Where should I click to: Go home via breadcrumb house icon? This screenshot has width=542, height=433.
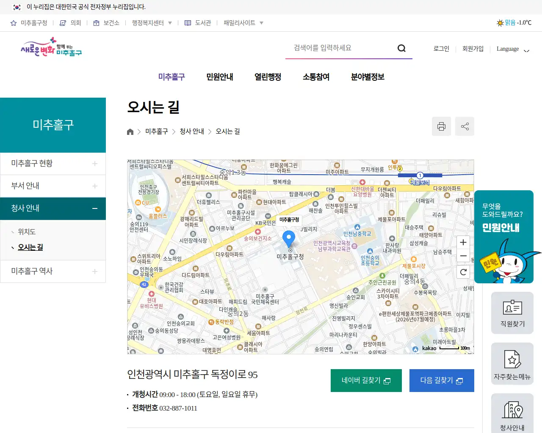pos(130,132)
